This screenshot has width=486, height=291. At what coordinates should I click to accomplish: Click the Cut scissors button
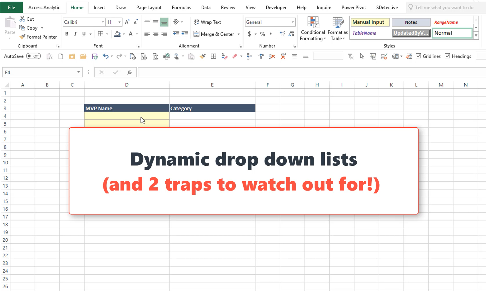point(27,19)
